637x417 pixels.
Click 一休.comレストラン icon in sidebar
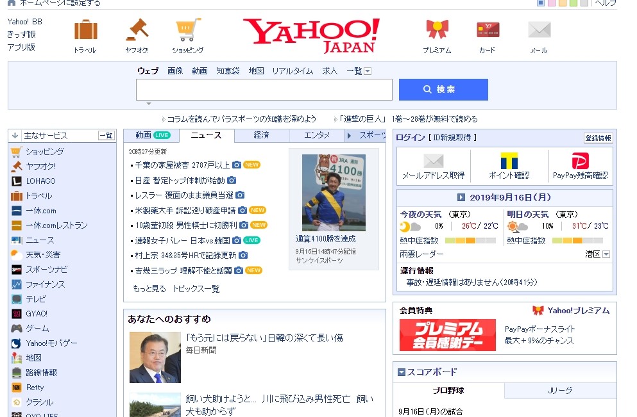coord(16,225)
